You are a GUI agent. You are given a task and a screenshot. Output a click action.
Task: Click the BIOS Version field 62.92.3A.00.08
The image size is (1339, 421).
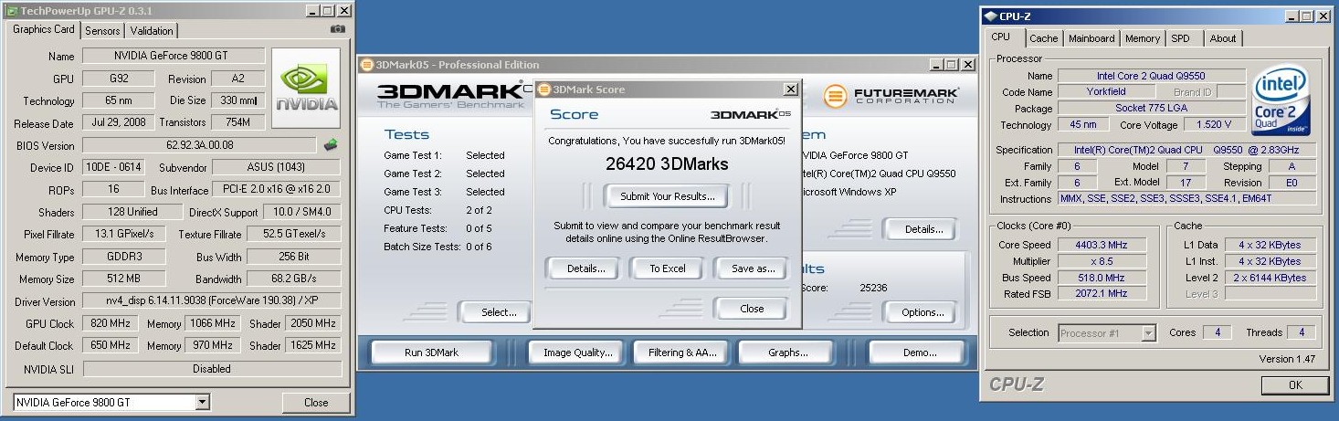point(200,145)
